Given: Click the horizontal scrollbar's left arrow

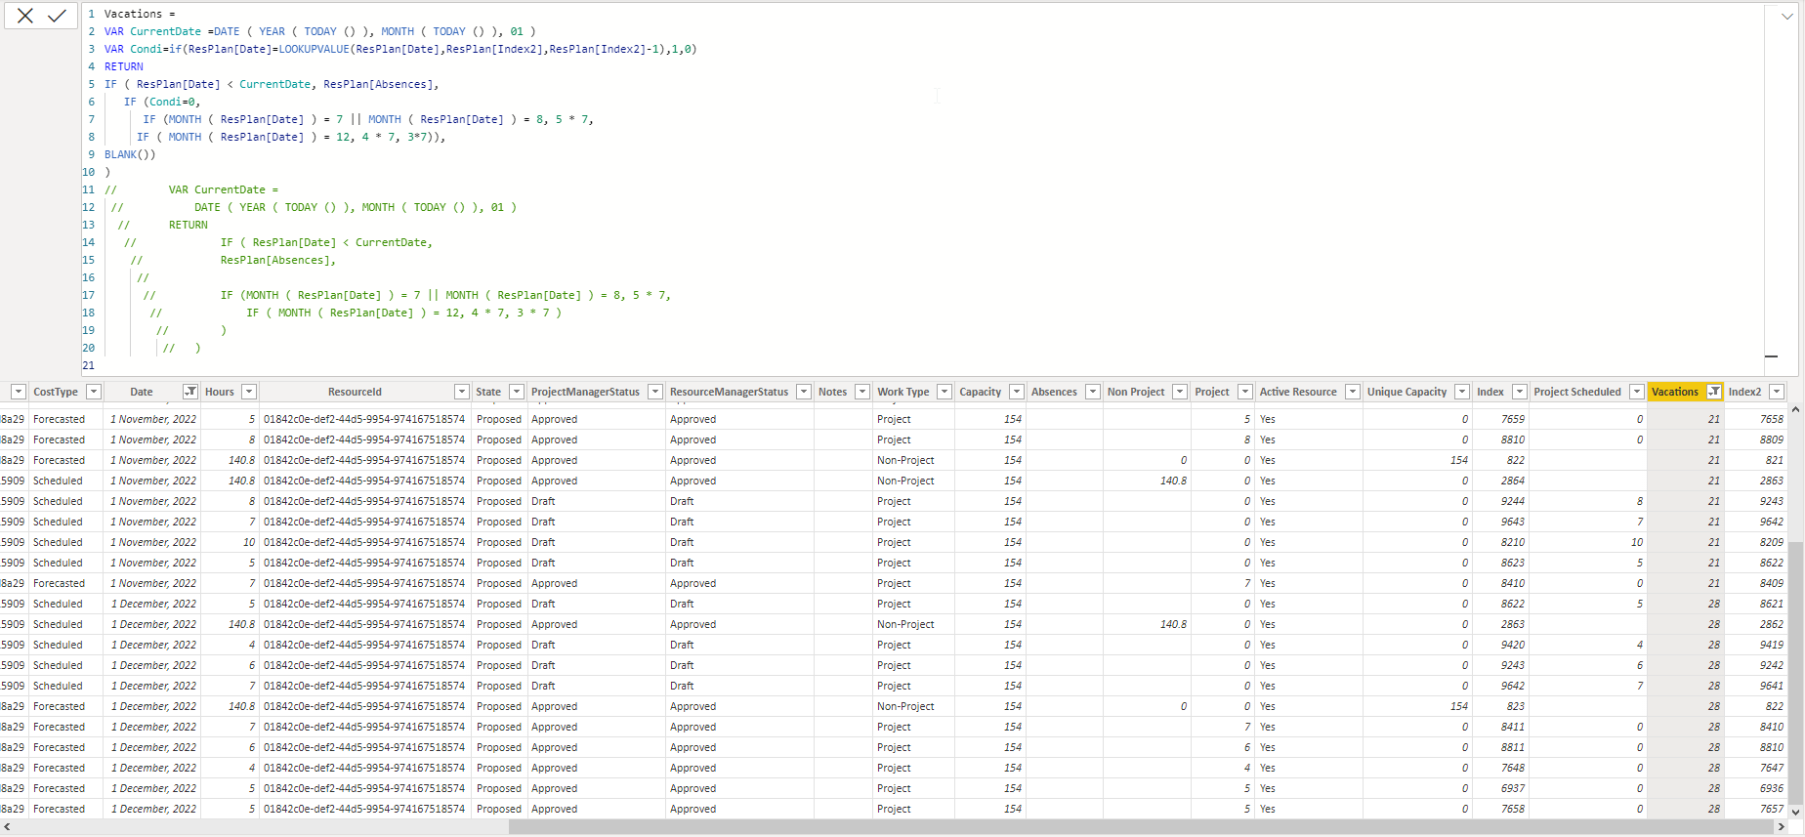Looking at the screenshot, I should click(x=7, y=827).
